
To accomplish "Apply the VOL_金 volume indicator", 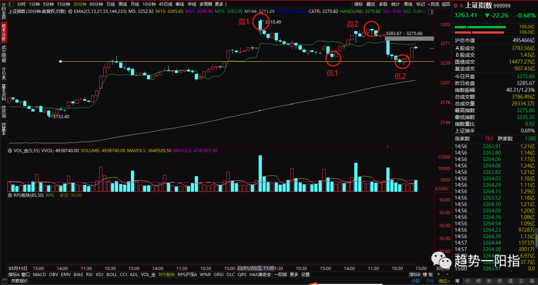I will tap(148, 275).
